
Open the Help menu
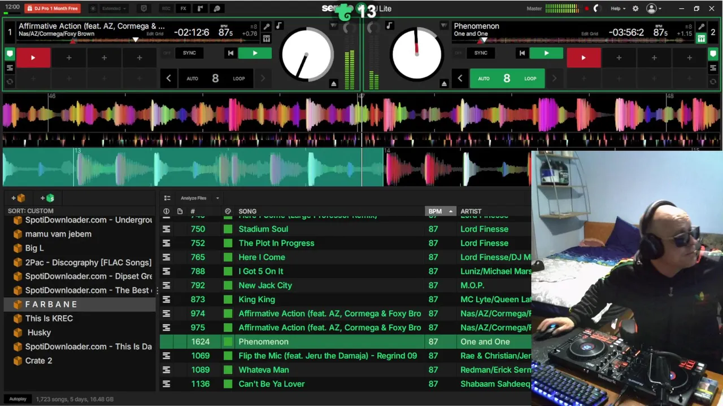pos(619,8)
